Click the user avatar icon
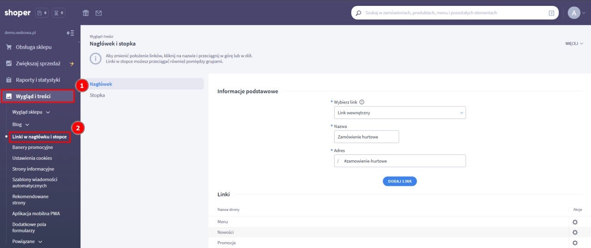 coord(574,13)
